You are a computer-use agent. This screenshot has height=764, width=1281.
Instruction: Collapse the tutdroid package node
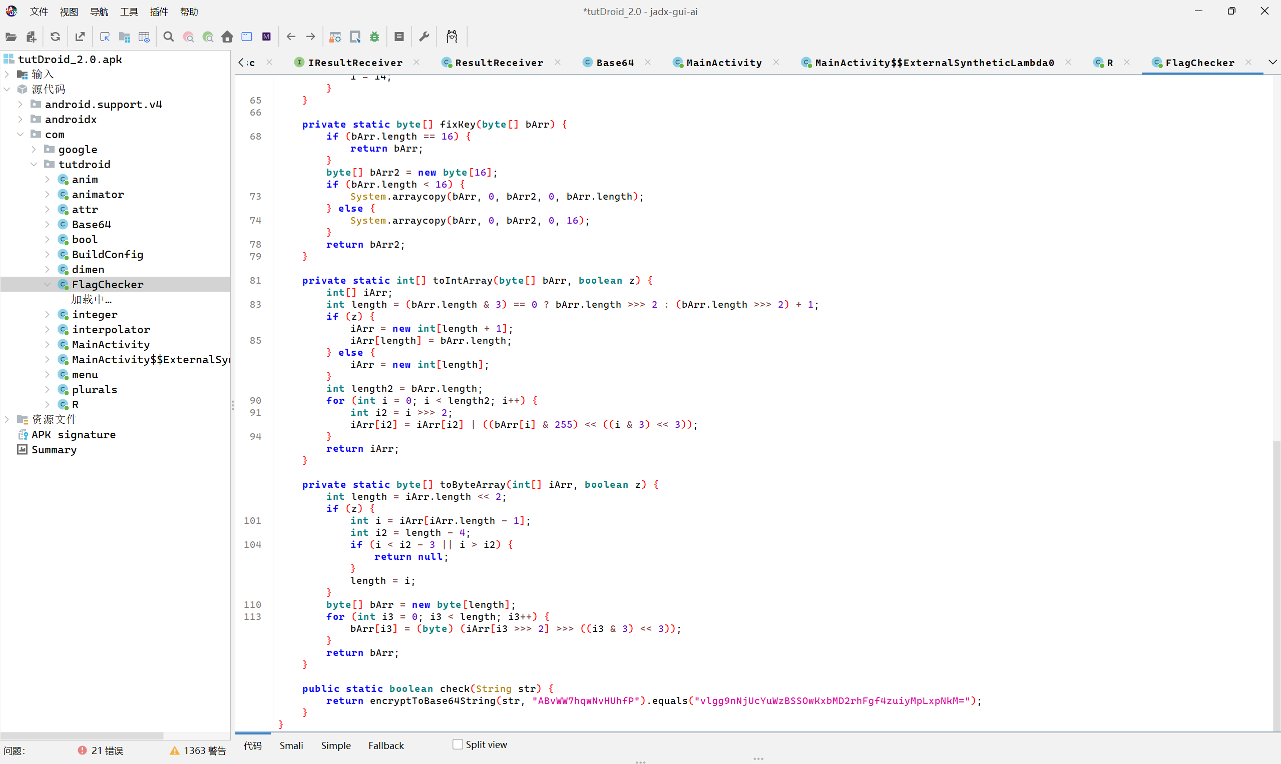click(x=34, y=164)
